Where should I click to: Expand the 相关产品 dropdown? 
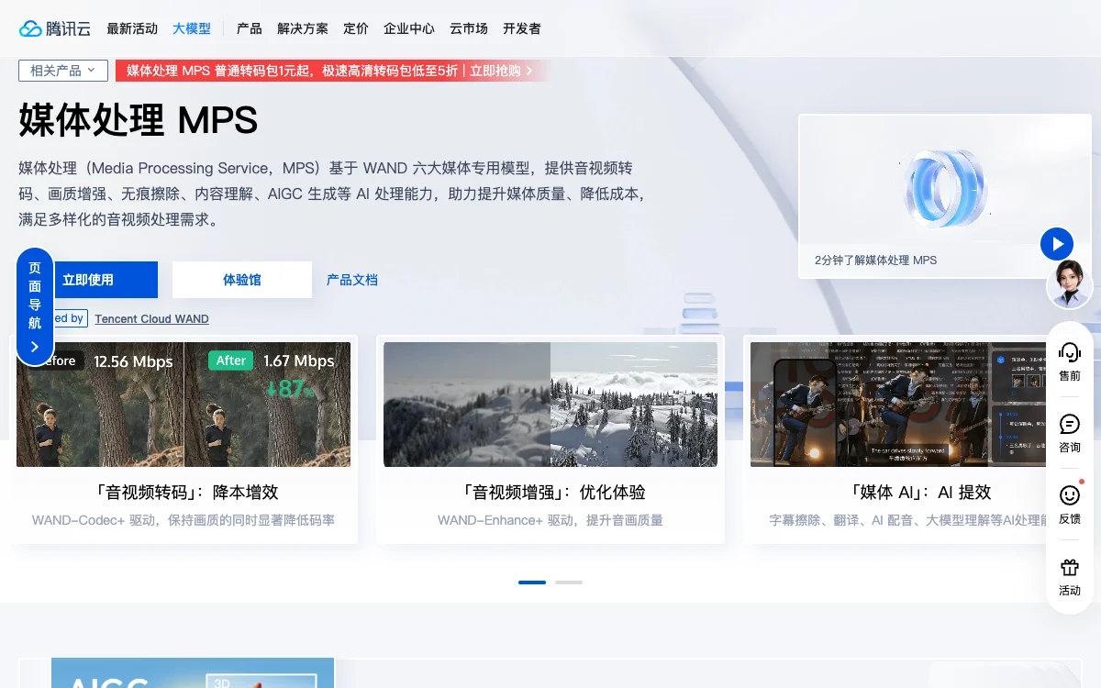pos(63,71)
